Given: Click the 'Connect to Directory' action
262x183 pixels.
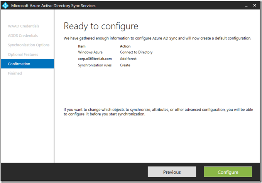Looking at the screenshot, I should pos(136,52).
